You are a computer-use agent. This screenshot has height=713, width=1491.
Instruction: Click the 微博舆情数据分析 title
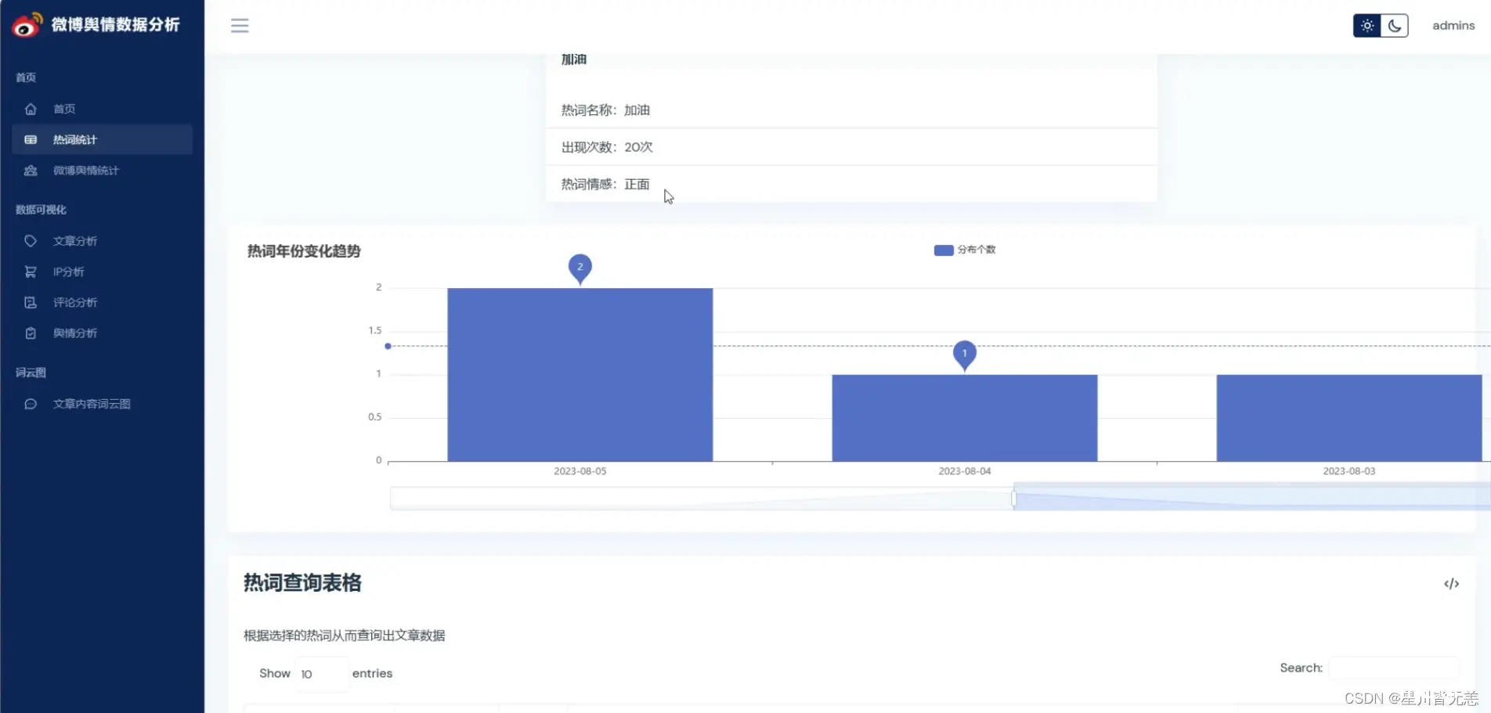(x=116, y=25)
